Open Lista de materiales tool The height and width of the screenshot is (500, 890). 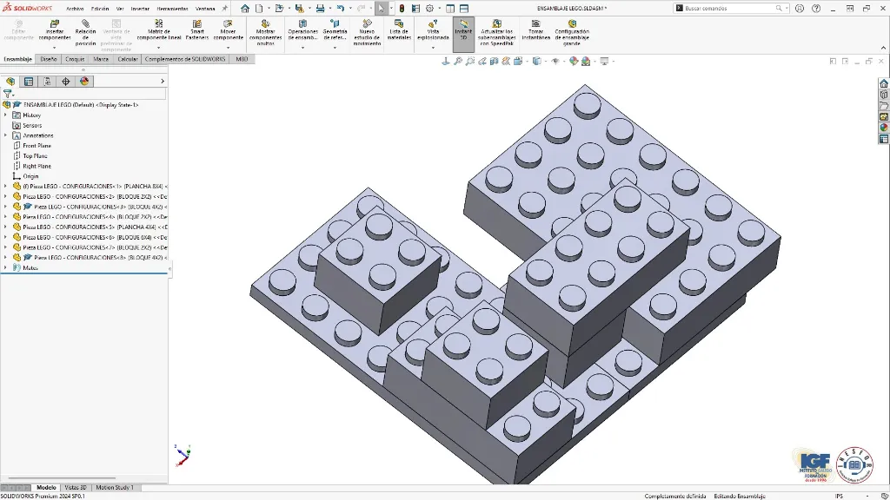click(399, 30)
